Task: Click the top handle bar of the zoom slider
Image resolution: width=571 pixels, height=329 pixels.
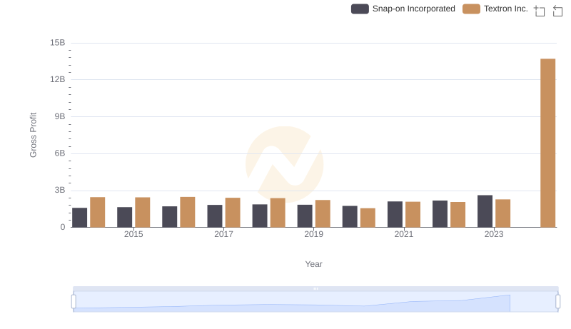Action: [x=315, y=288]
